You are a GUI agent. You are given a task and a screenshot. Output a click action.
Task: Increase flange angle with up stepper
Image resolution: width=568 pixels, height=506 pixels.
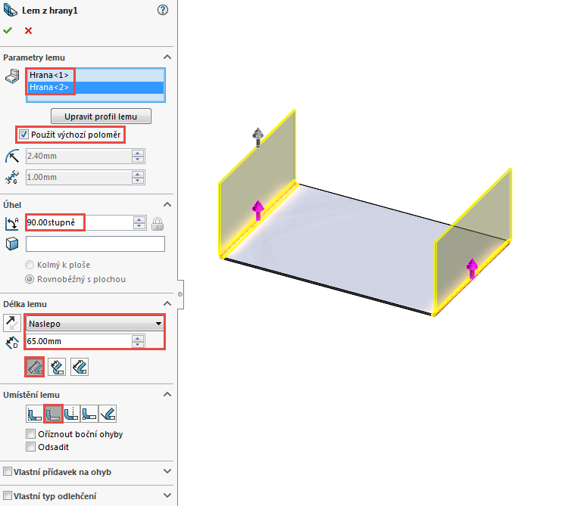[x=139, y=219]
